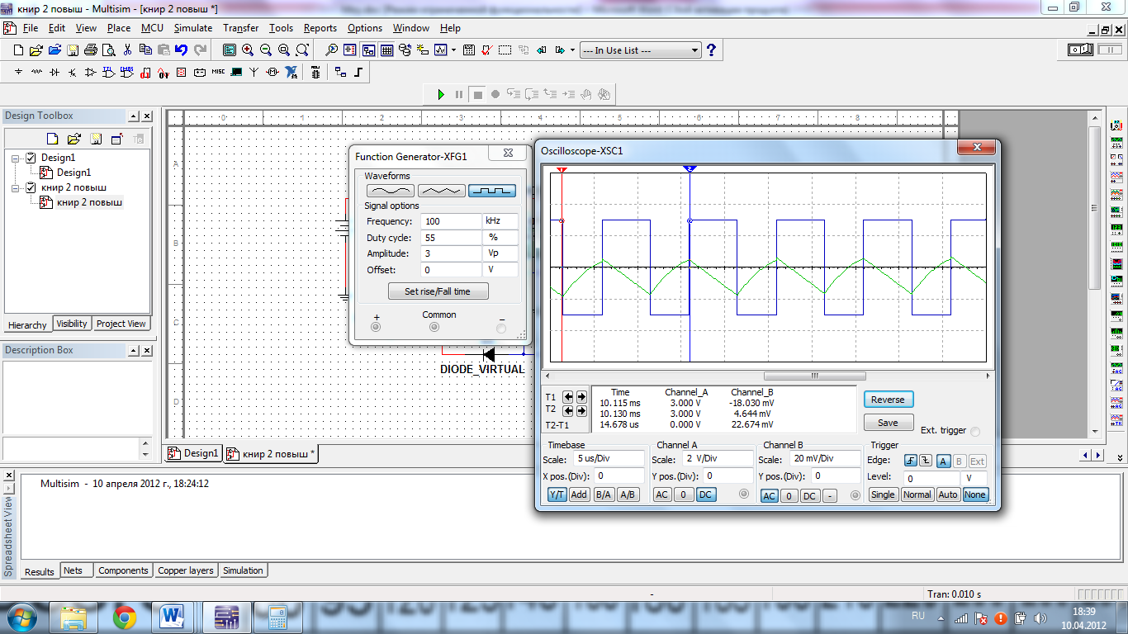Open Google Chrome from the taskbar

tap(125, 616)
